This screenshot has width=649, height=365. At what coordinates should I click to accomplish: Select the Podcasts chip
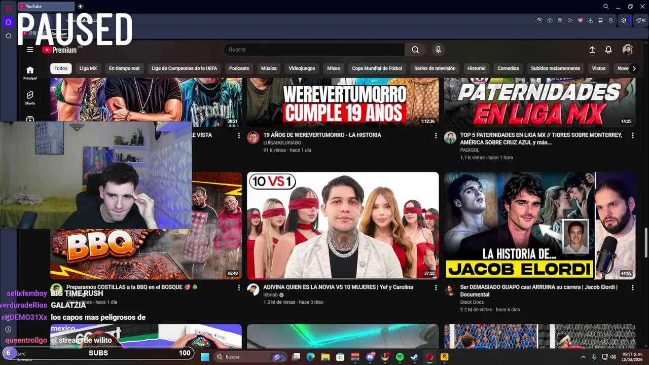[x=239, y=68]
